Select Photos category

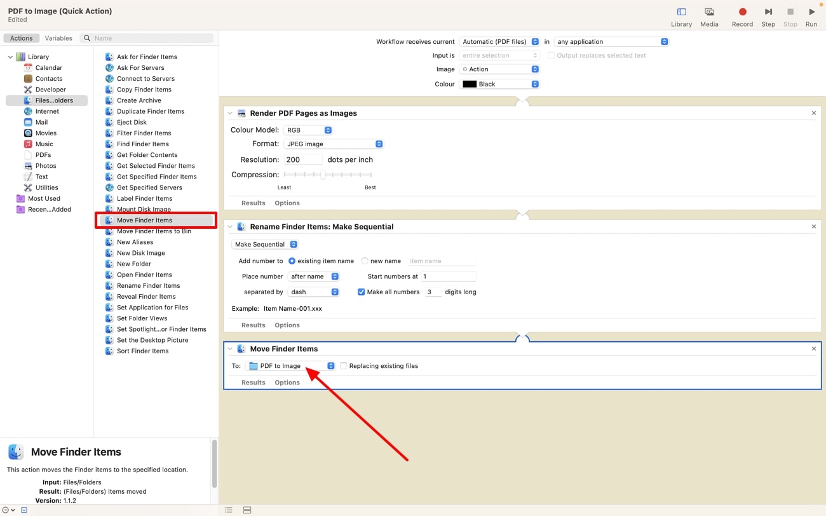click(45, 165)
